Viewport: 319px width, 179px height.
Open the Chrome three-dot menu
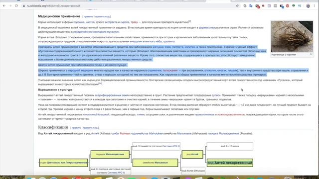click(315, 6)
